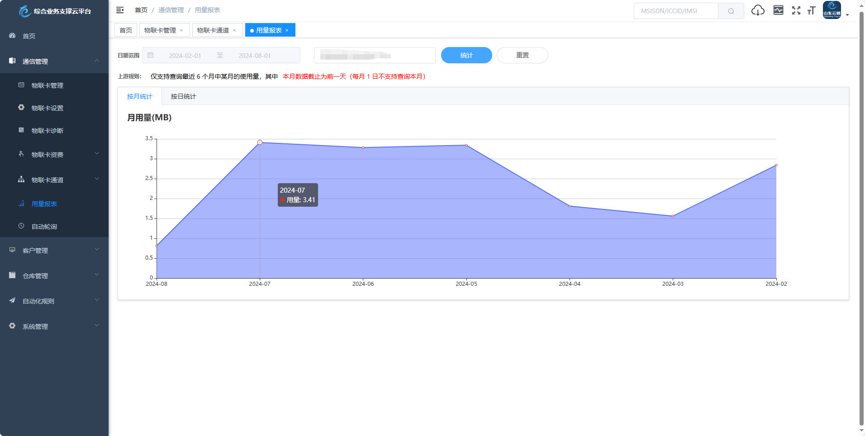
Task: Close the 物联卡通道 tab
Action: point(234,30)
